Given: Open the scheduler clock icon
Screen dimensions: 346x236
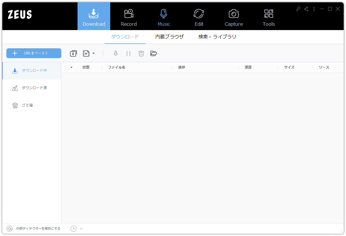Looking at the screenshot, I should tap(73, 228).
